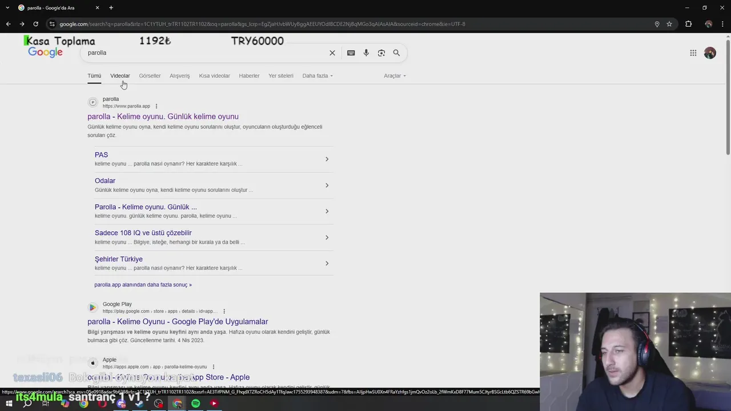Expand the Daha fazla dropdown

[318, 76]
